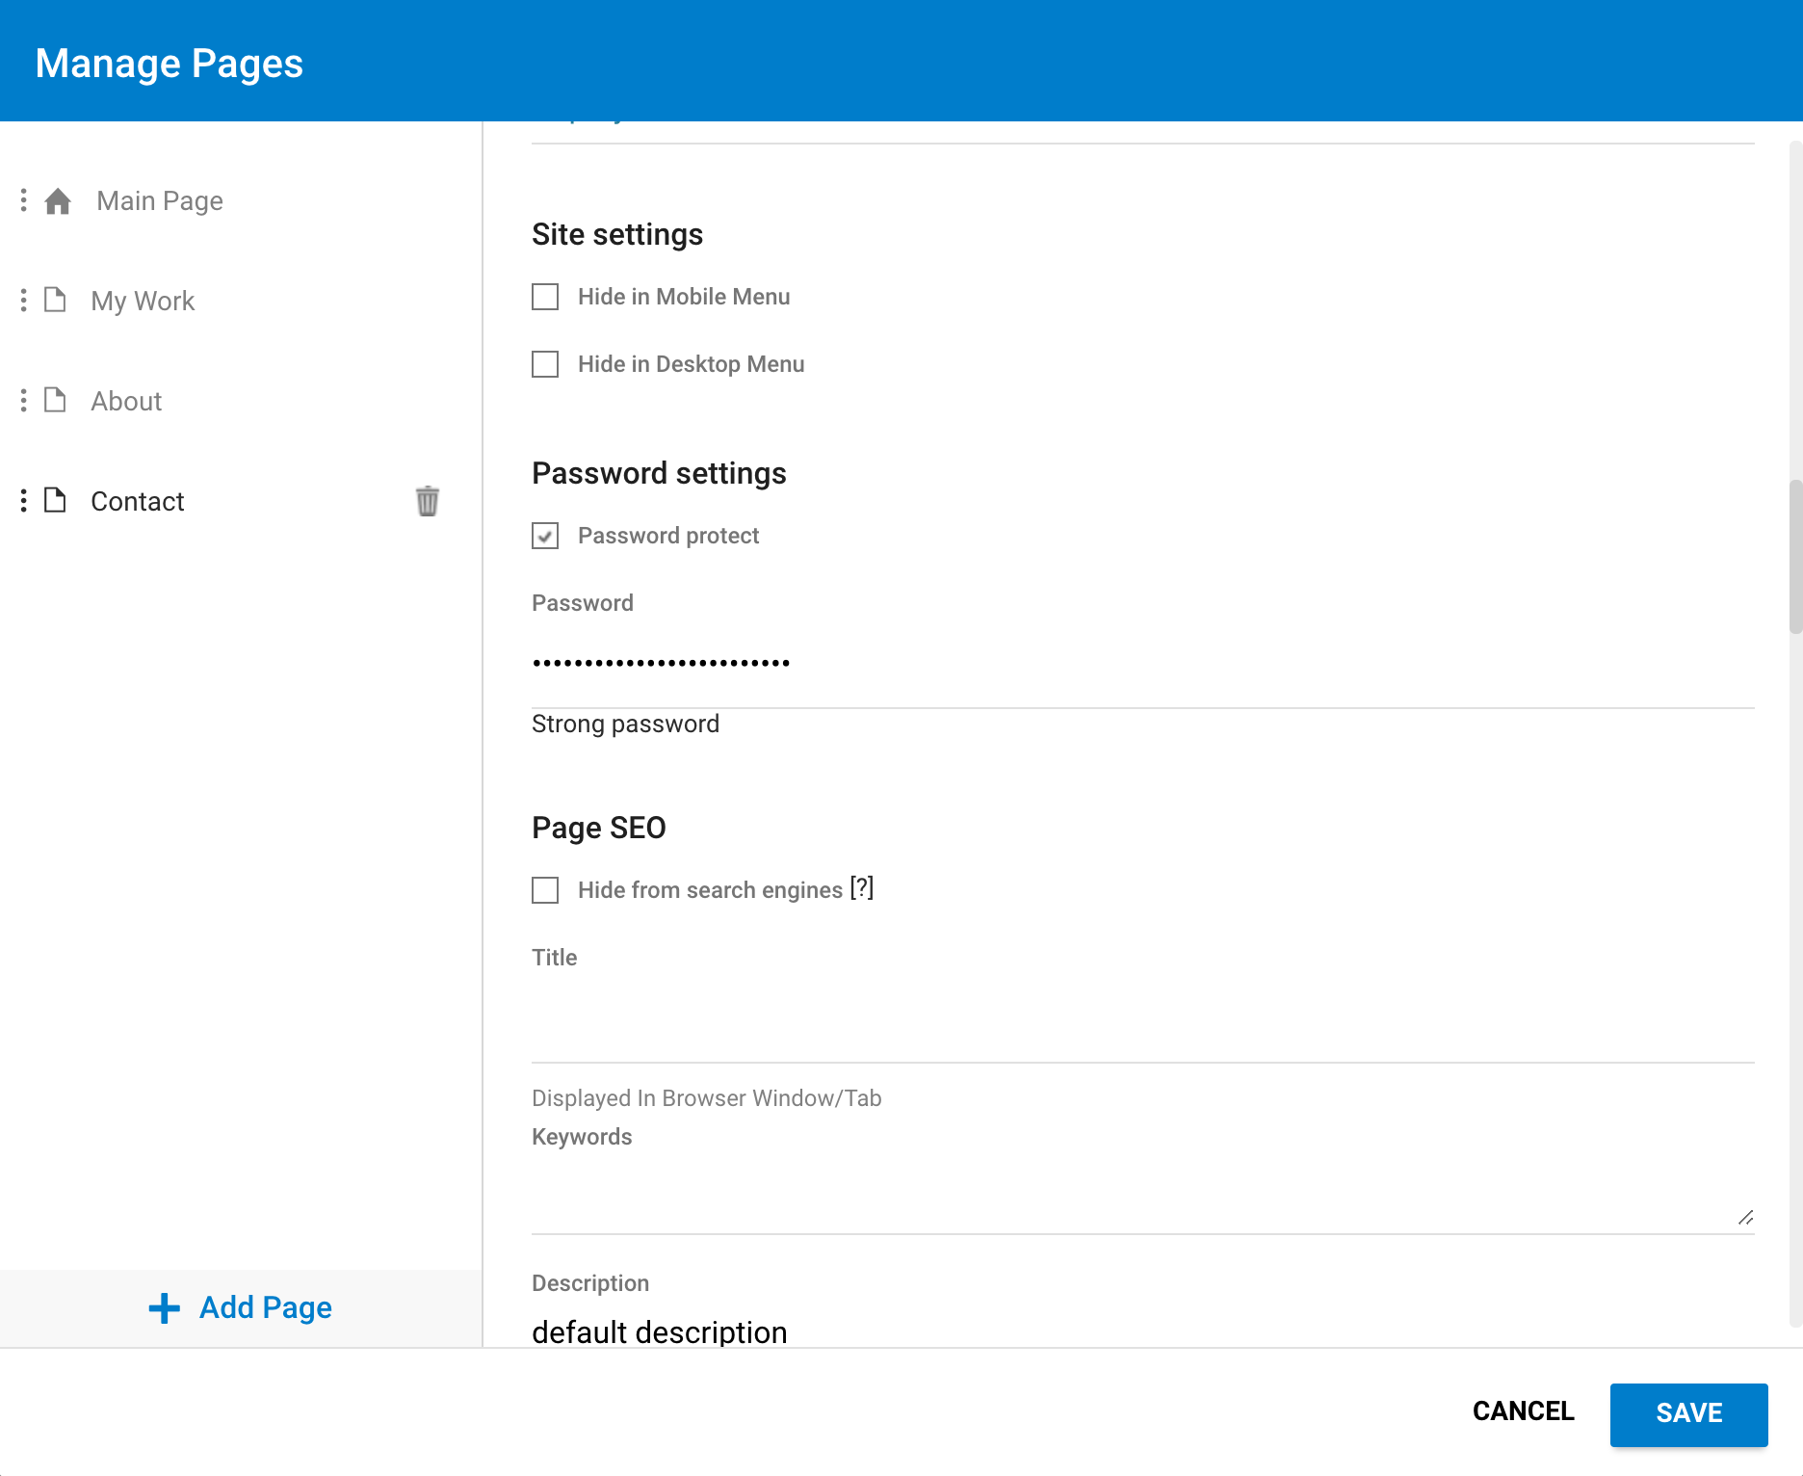This screenshot has height=1476, width=1803.
Task: Click inside the Keywords text area
Action: tap(1059, 1190)
